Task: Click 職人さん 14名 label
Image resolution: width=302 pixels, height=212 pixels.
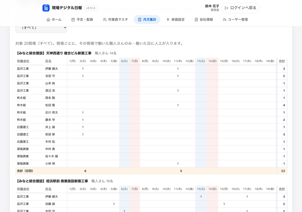Action: click(106, 53)
